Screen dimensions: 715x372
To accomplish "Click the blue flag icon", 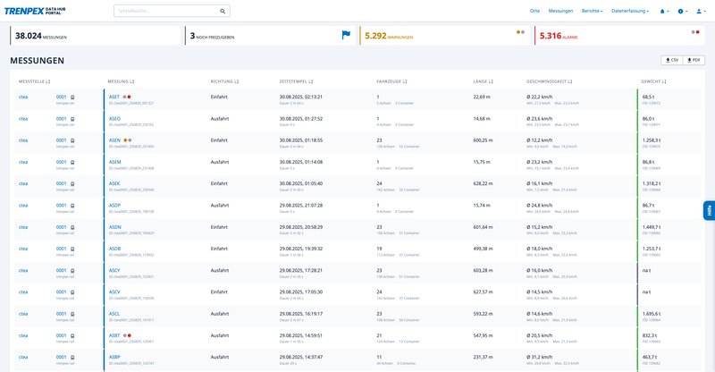I will point(346,36).
